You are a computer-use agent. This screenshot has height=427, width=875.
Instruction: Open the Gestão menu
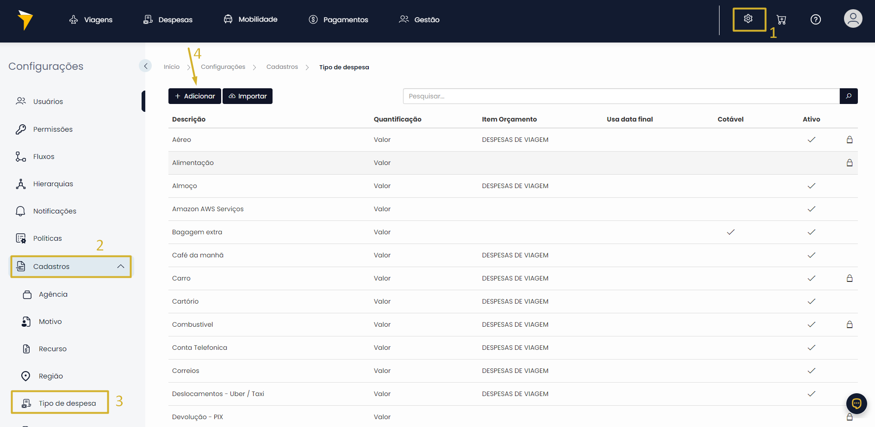(419, 19)
